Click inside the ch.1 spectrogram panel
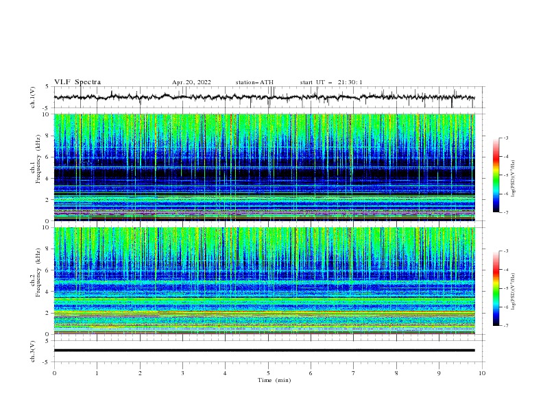The height and width of the screenshot is (419, 543). [265, 167]
